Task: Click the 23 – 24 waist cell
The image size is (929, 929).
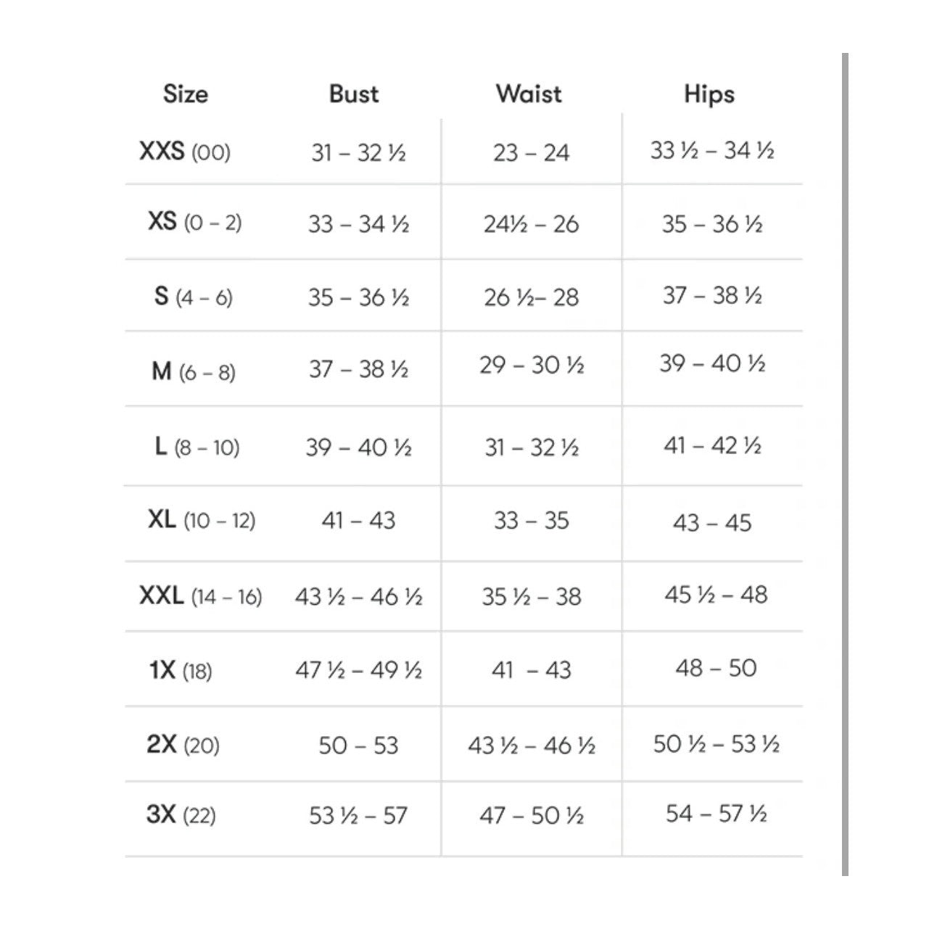Action: (x=532, y=153)
